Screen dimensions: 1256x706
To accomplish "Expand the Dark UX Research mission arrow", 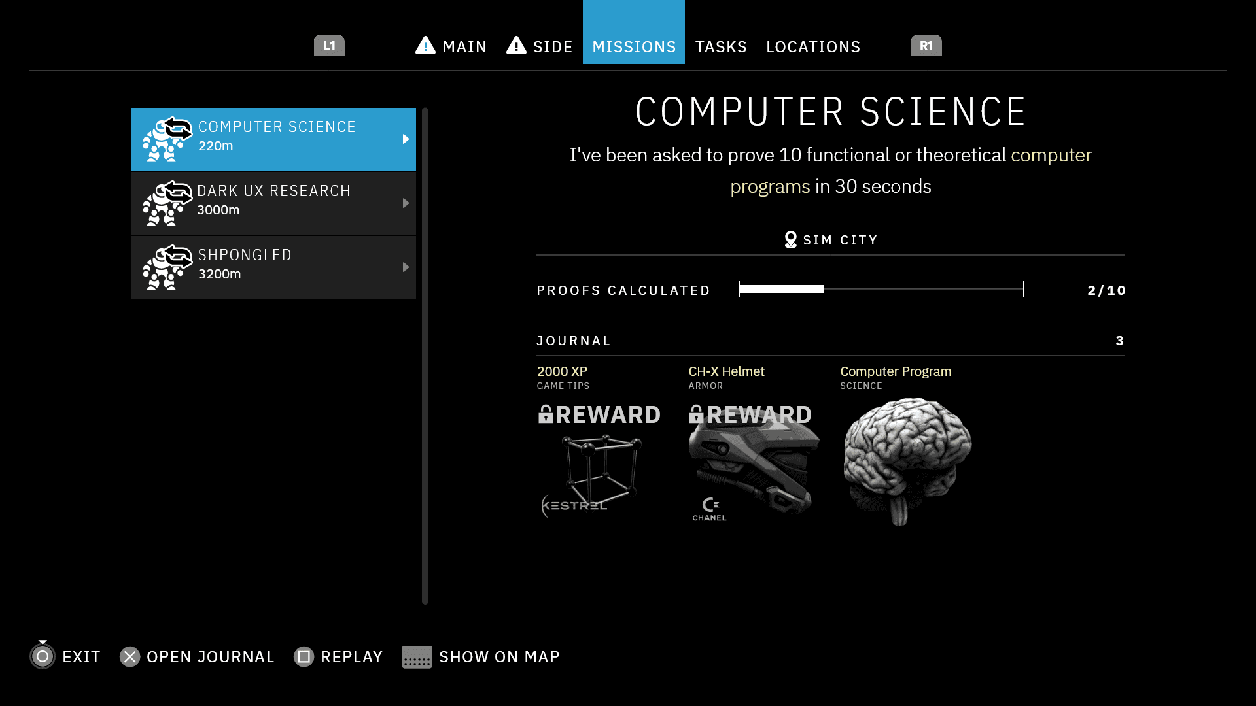I will point(406,203).
